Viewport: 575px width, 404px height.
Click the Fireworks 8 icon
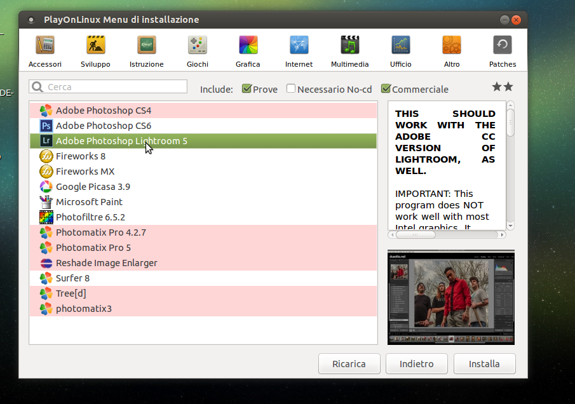pos(46,156)
